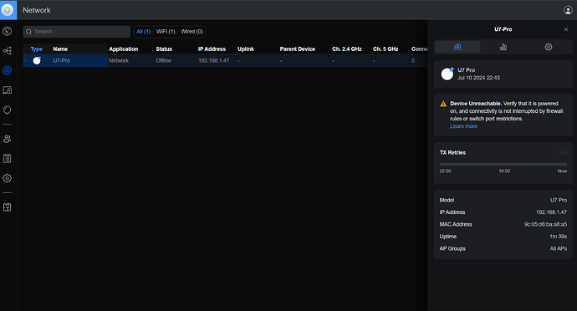Viewport: 577px width, 311px height.
Task: Open the user account avatar icon
Action: 568,10
